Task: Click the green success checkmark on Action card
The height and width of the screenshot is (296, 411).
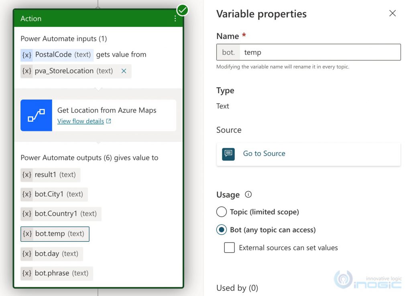Action: 183,10
